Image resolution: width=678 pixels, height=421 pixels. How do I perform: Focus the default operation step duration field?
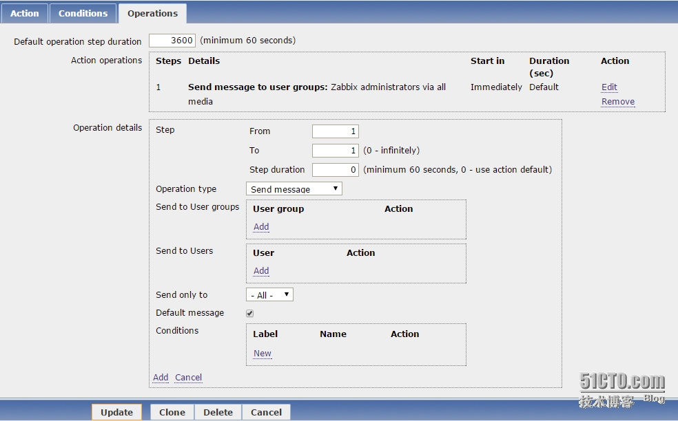click(x=172, y=41)
